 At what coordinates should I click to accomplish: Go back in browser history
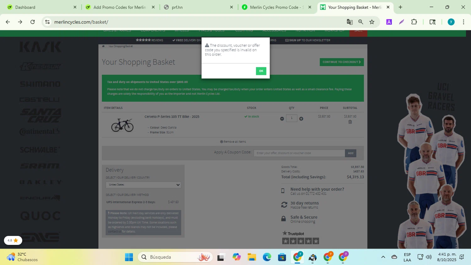(8, 22)
